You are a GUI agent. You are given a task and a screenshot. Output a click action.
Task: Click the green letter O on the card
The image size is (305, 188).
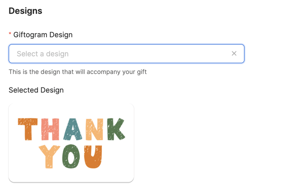click(x=71, y=157)
